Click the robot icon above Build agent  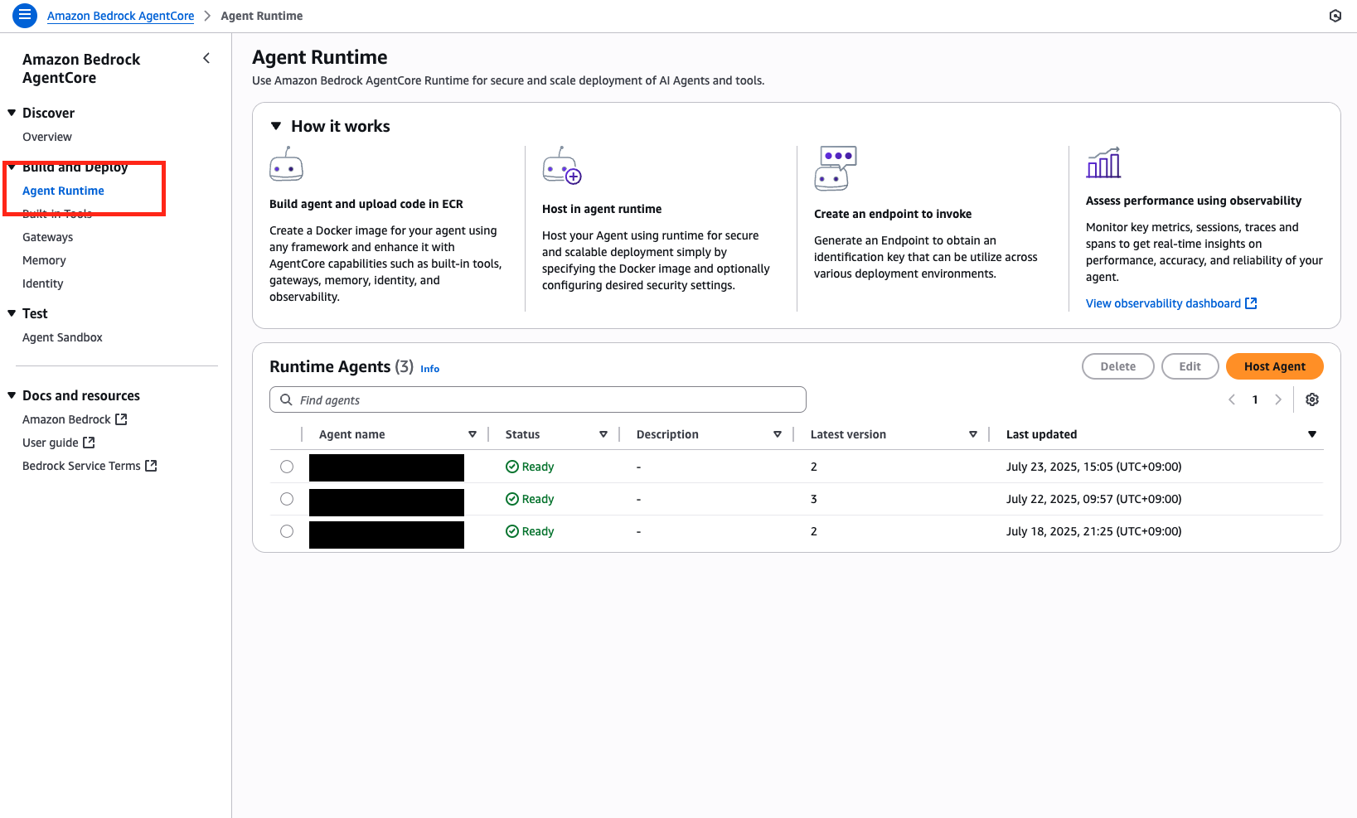286,164
